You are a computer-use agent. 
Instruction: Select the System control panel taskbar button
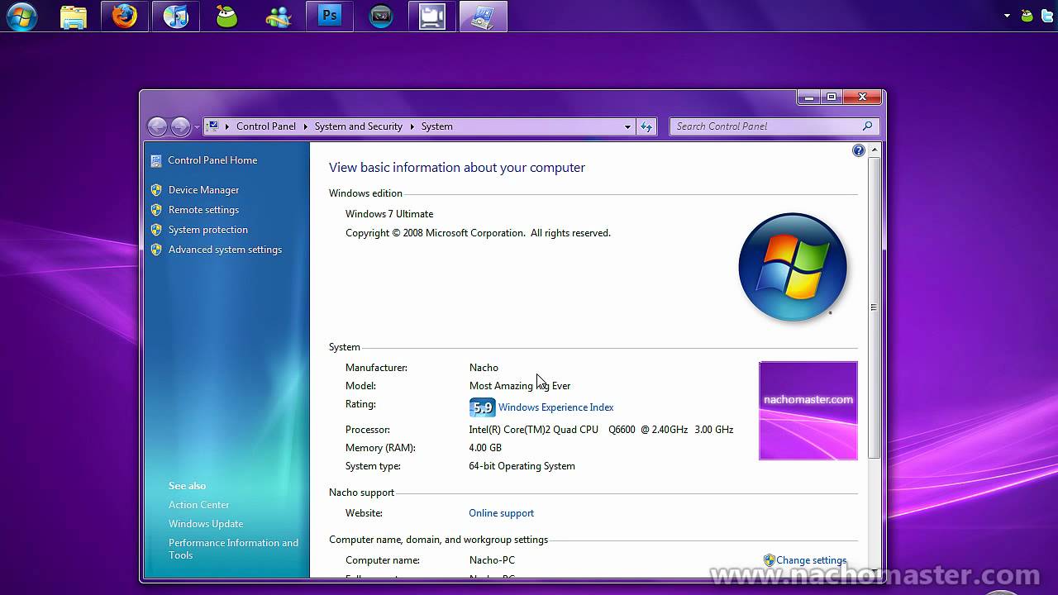(x=484, y=17)
